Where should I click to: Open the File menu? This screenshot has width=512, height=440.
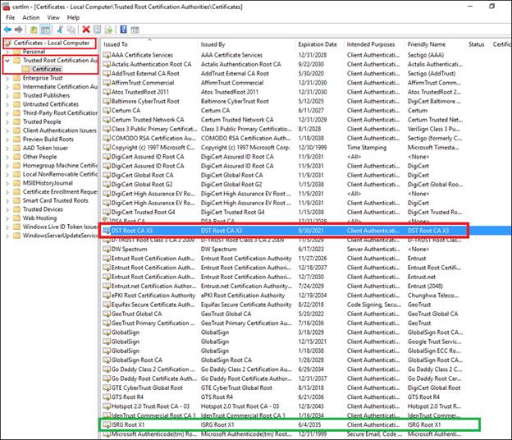11,17
